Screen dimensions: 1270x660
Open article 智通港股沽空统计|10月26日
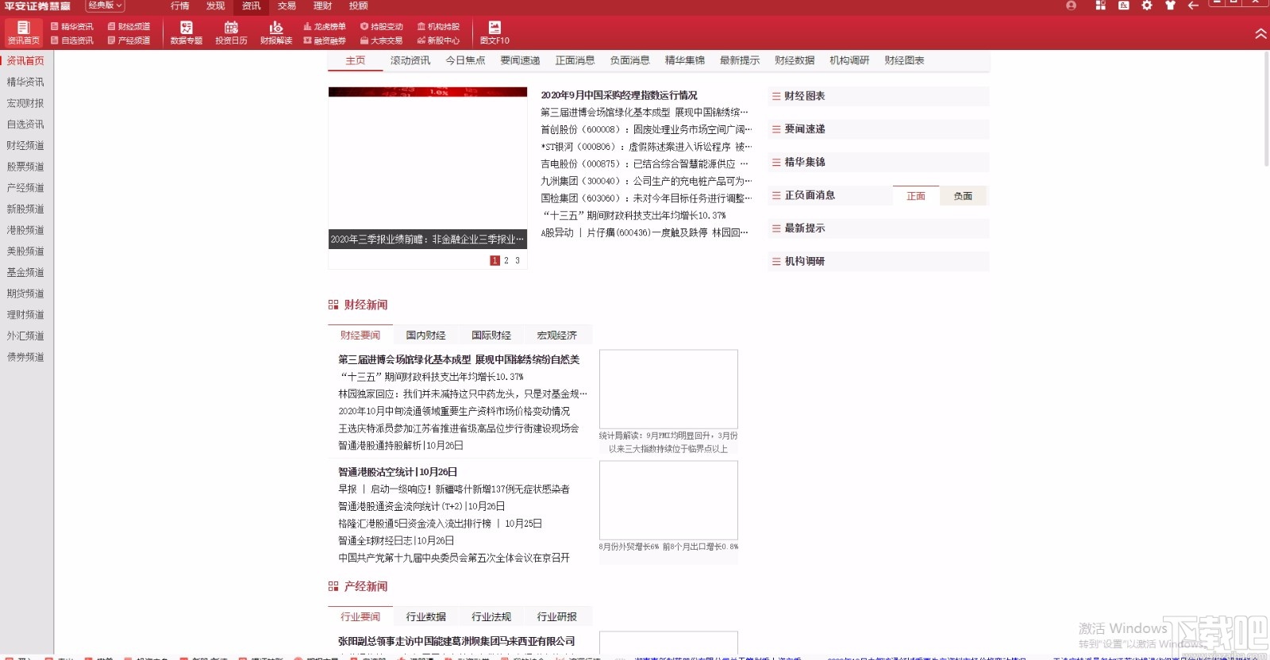click(x=398, y=472)
